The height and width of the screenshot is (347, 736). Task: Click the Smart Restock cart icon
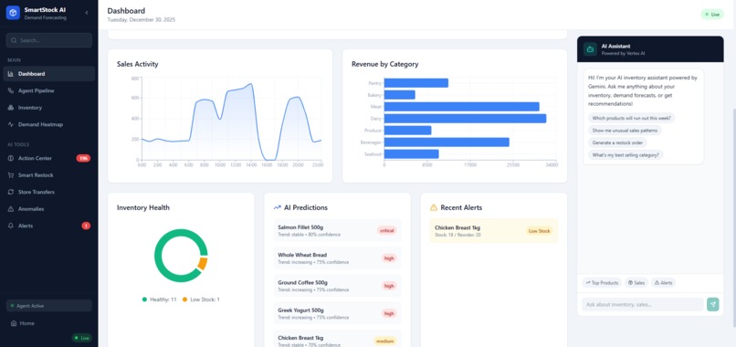point(11,175)
